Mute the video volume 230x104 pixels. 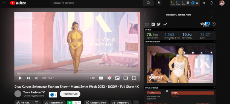37,78
